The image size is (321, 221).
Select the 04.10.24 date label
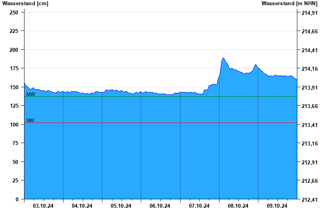point(82,206)
